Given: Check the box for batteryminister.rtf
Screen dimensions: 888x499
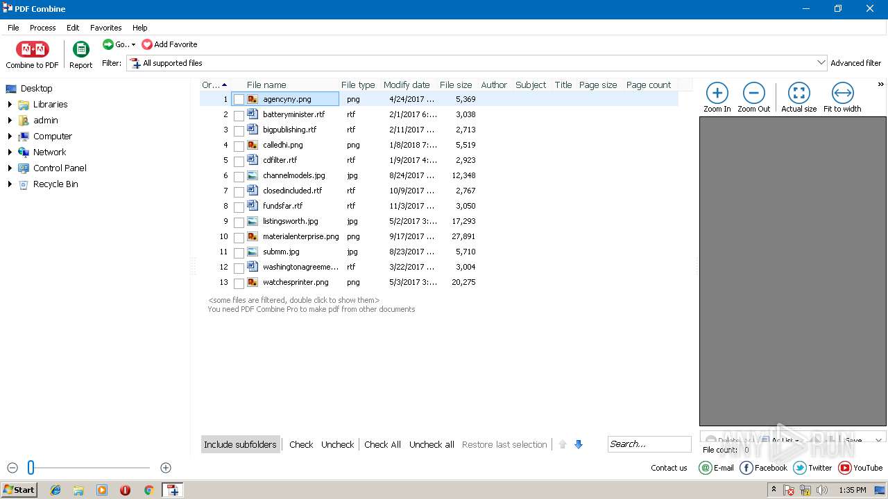Looking at the screenshot, I should coord(239,115).
